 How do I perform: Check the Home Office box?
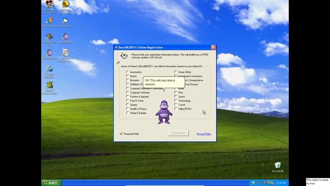[x=175, y=72]
